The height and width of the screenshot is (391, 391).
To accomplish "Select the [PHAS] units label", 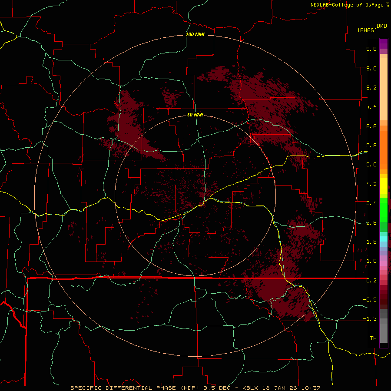I will [x=367, y=30].
